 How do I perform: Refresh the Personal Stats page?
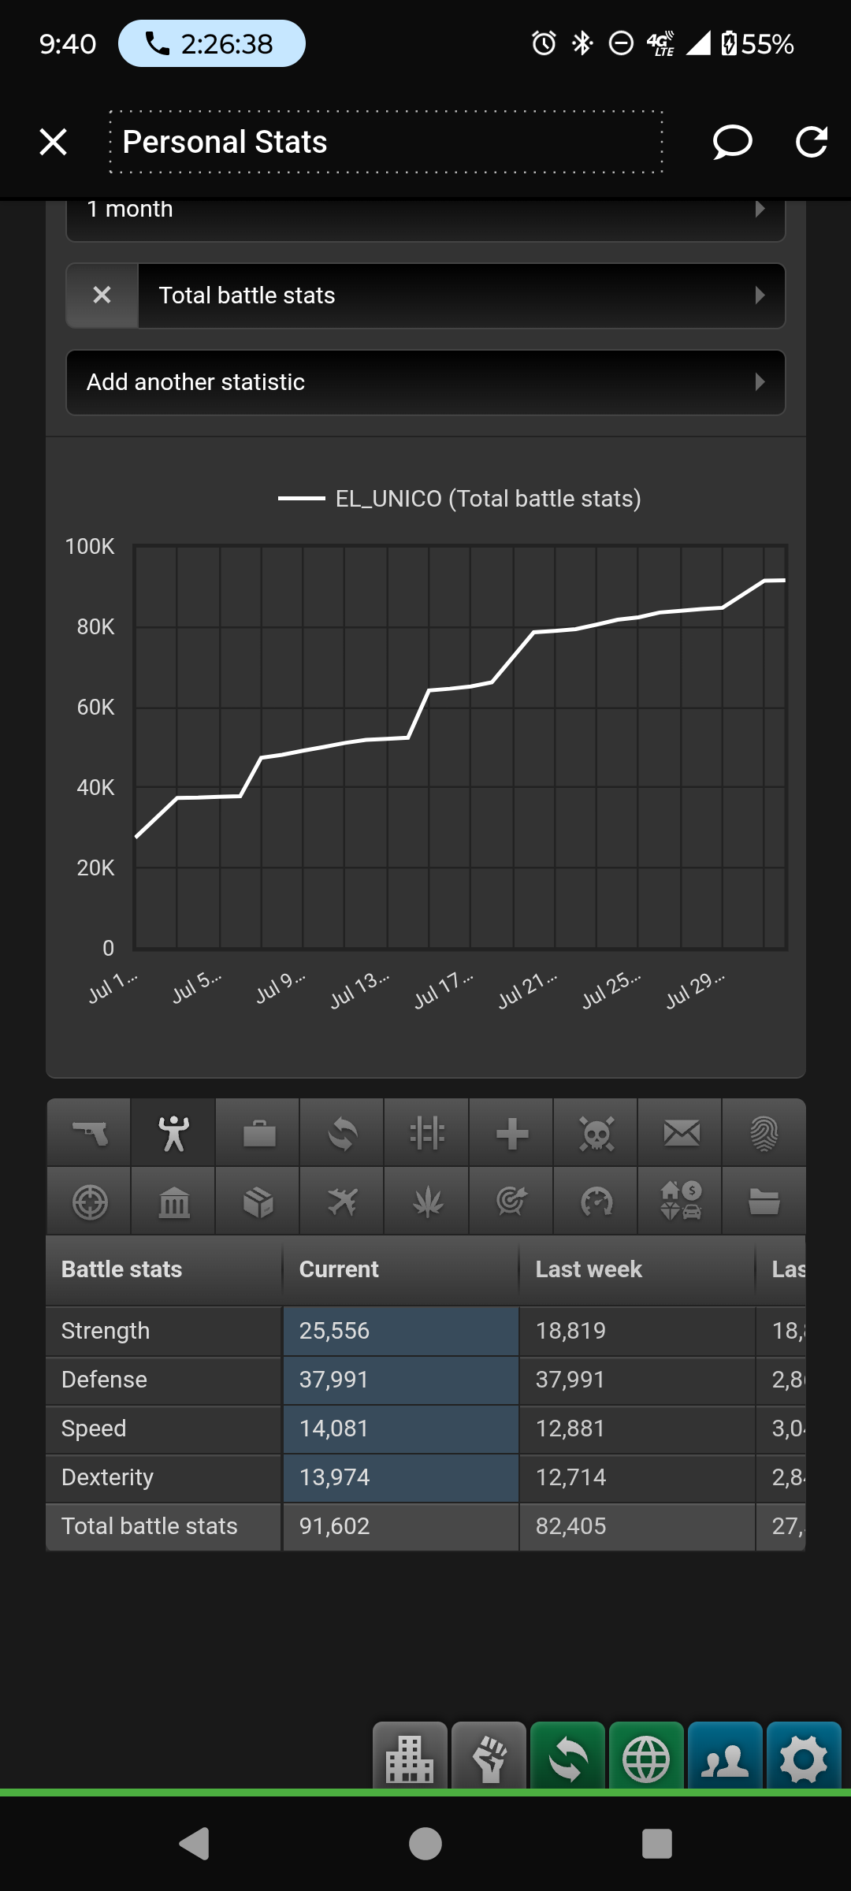[x=811, y=142]
